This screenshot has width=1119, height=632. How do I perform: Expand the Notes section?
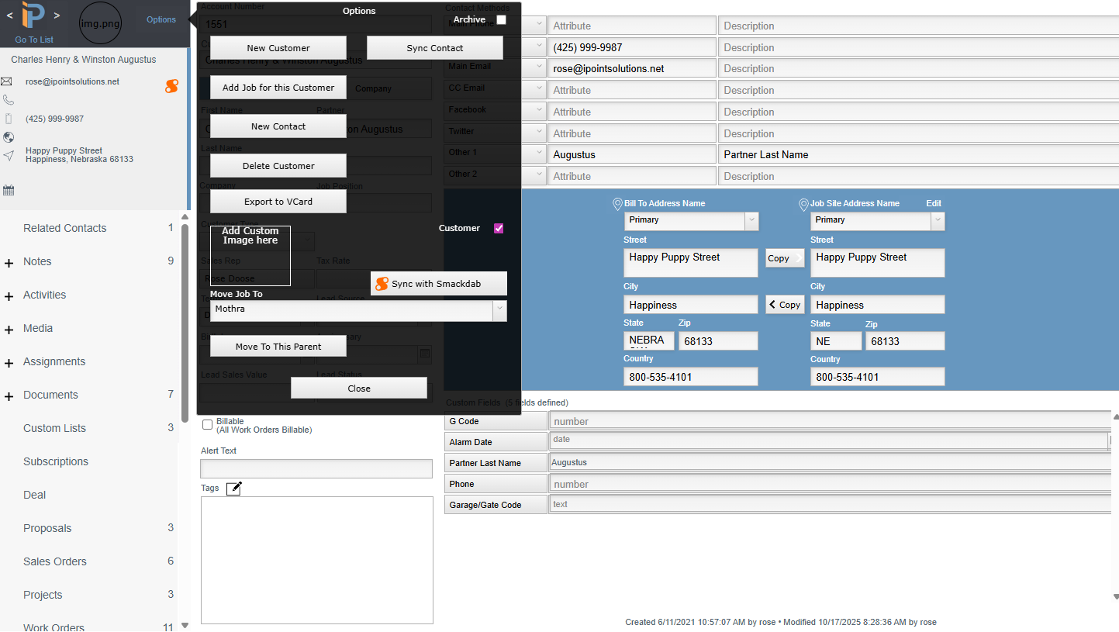click(9, 263)
